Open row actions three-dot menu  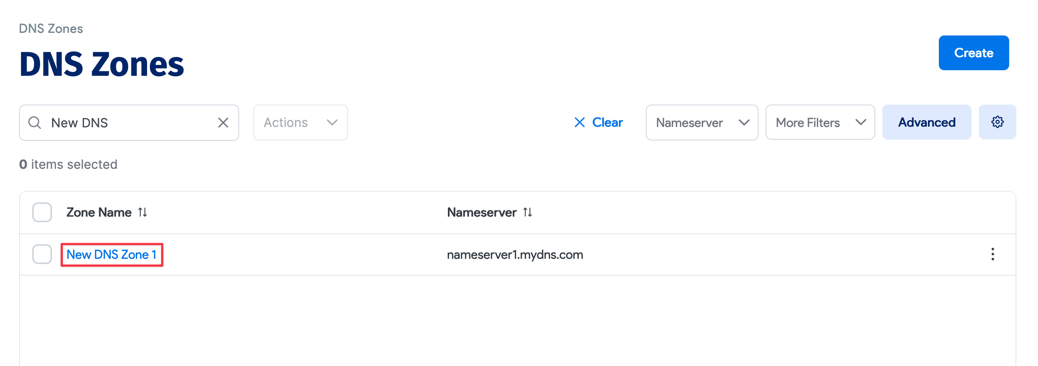[992, 254]
